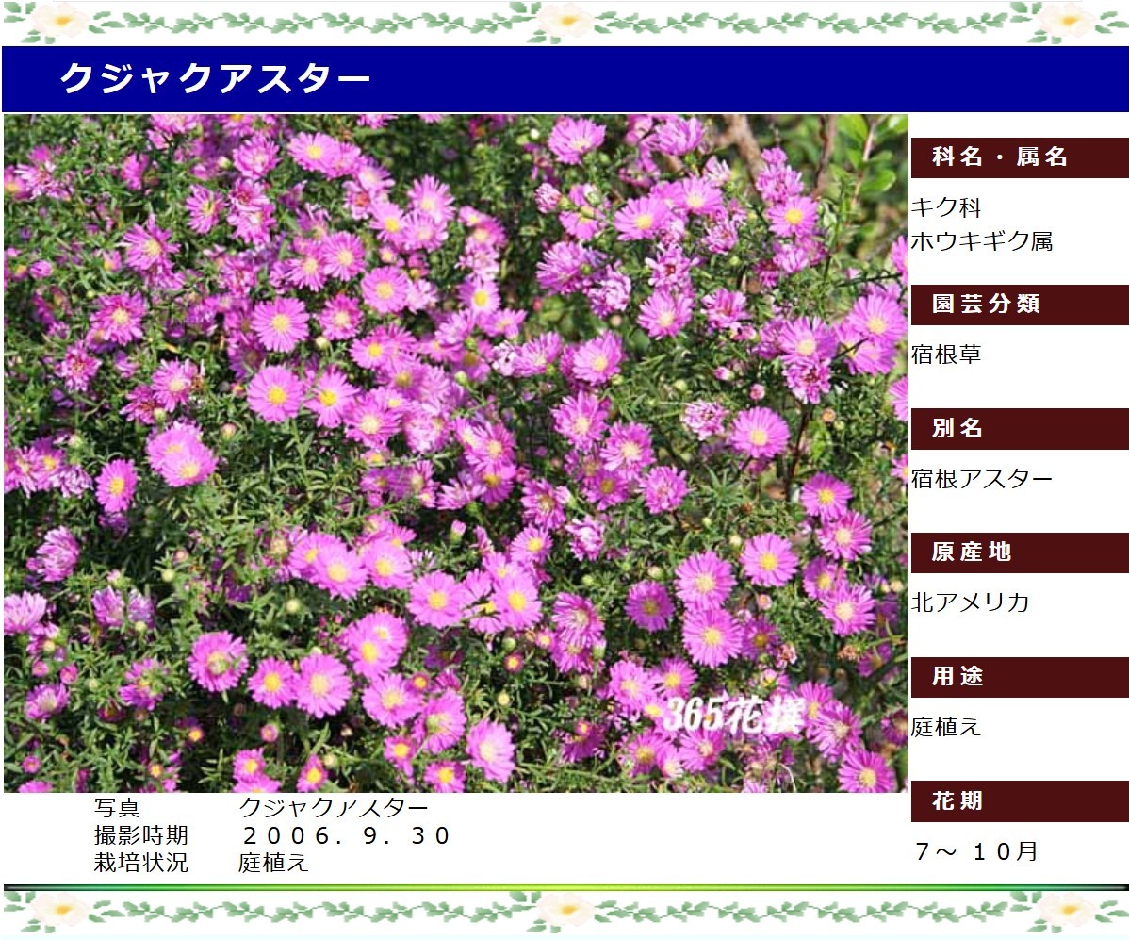
Task: Click the 原産地 section header
Action: [x=1019, y=552]
